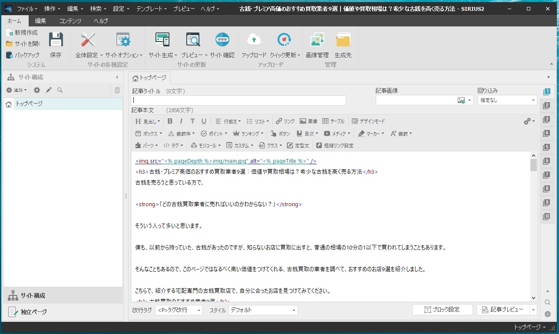Open 全体設定 wrench and screwdriver icon

click(88, 39)
